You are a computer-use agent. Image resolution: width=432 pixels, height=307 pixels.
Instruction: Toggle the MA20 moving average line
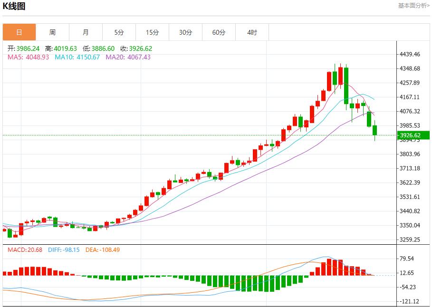point(114,58)
